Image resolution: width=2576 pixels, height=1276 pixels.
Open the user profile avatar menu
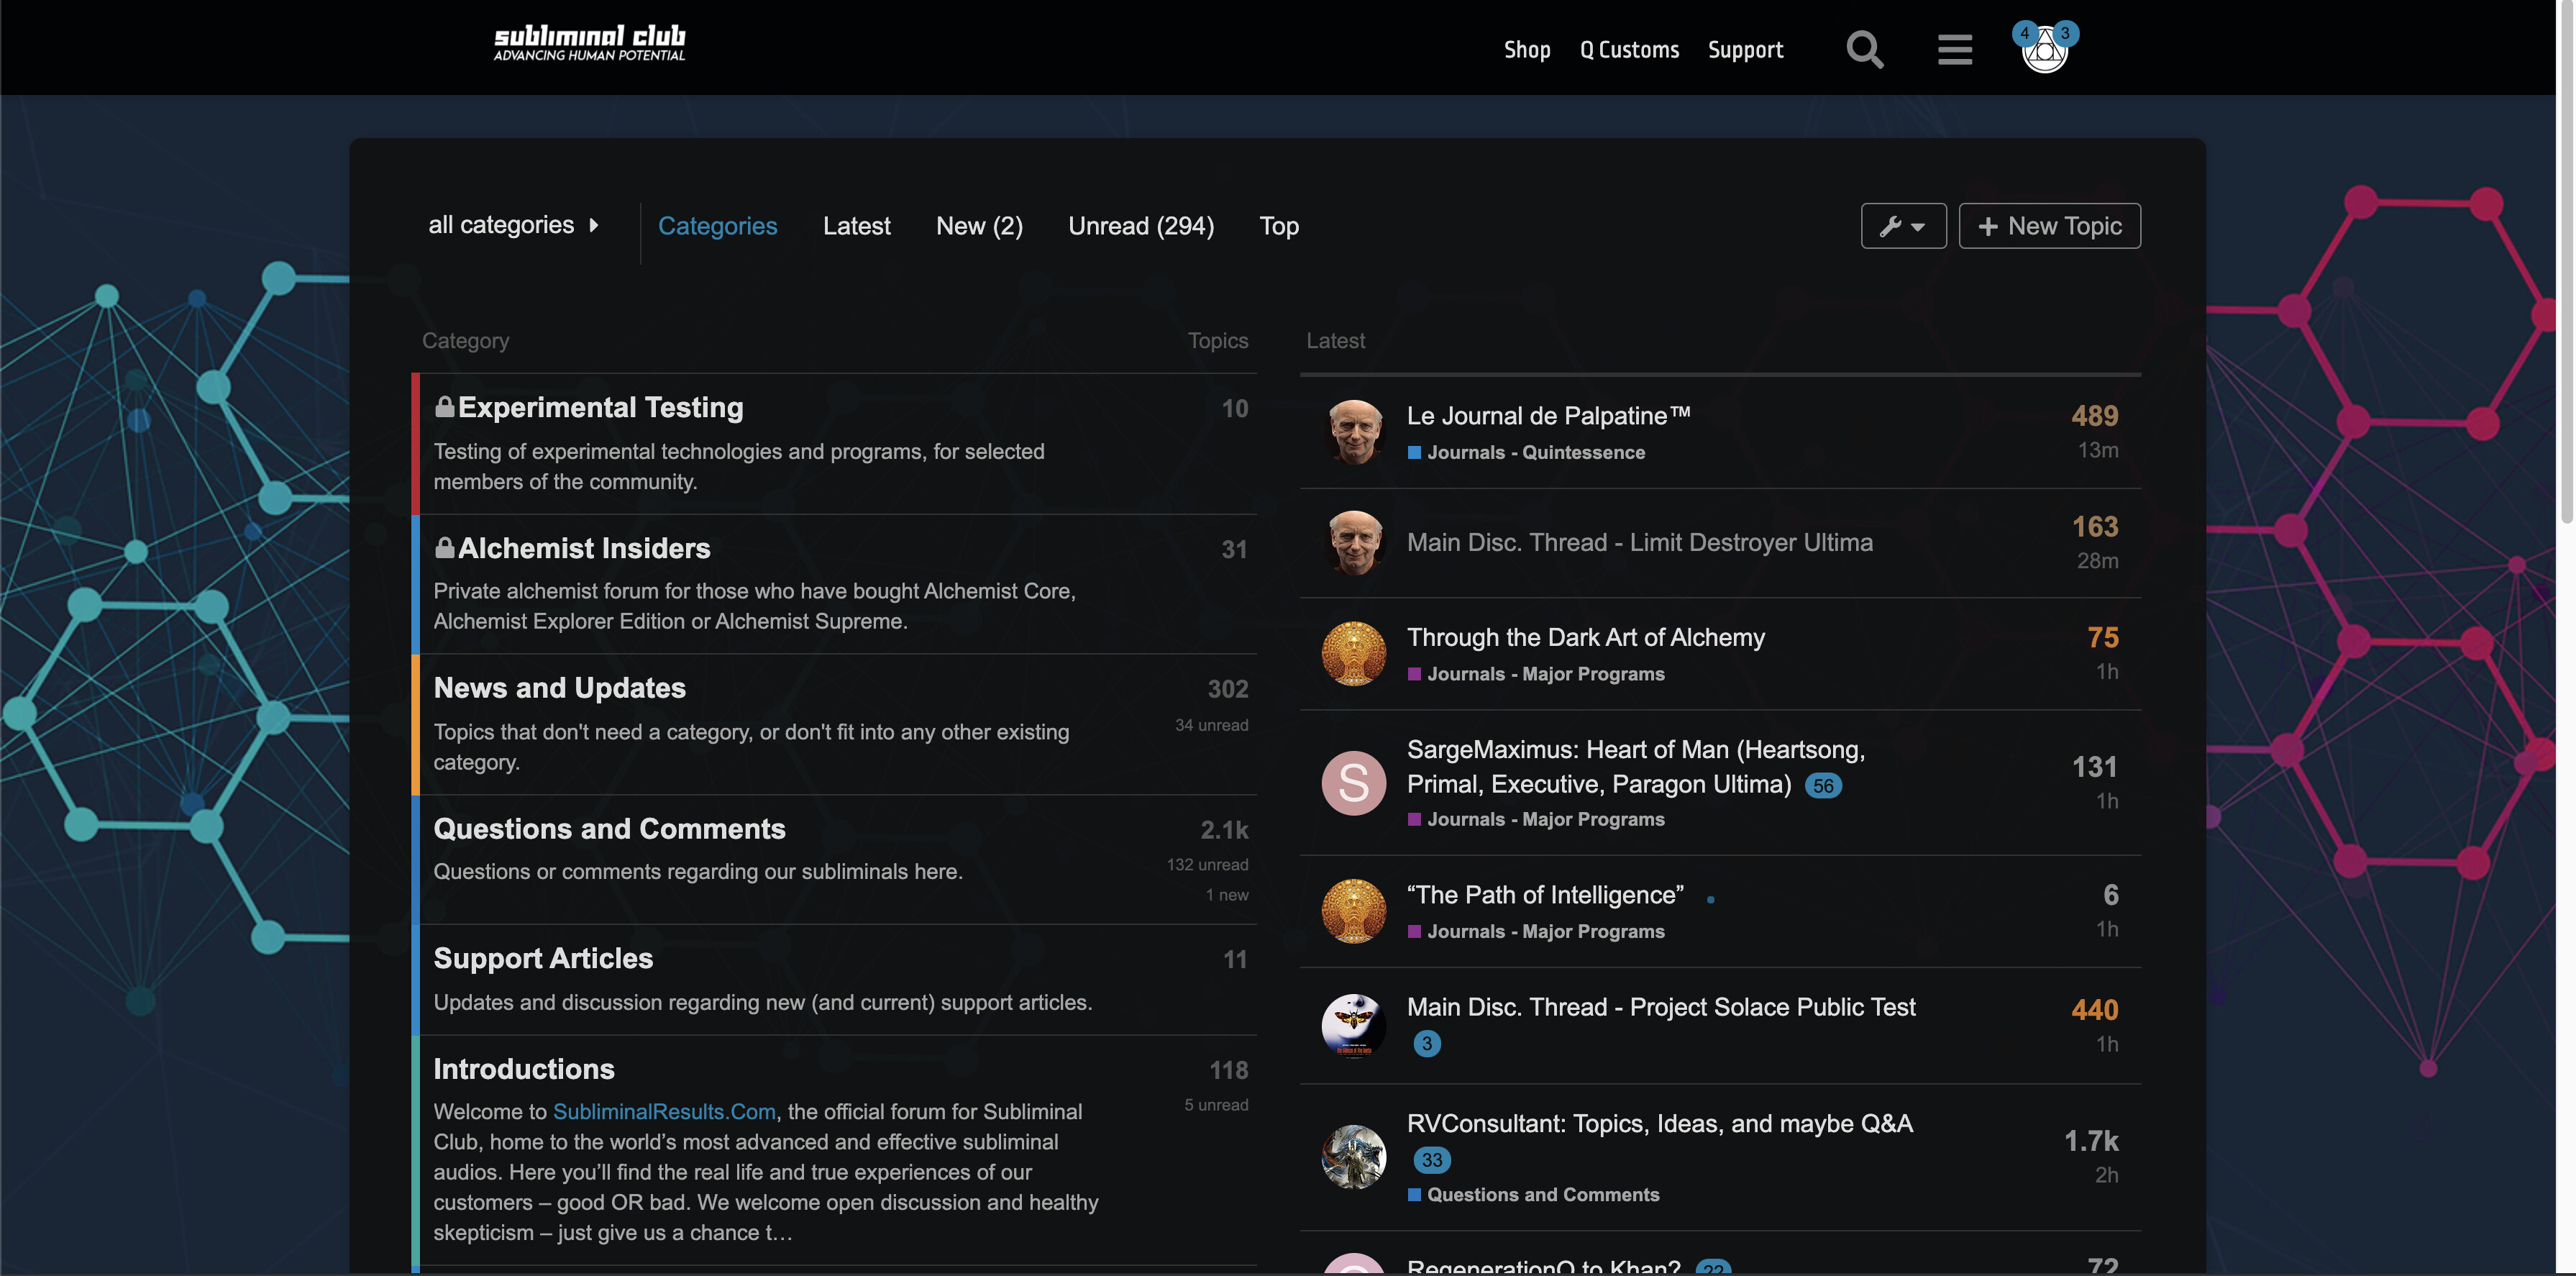click(2045, 50)
